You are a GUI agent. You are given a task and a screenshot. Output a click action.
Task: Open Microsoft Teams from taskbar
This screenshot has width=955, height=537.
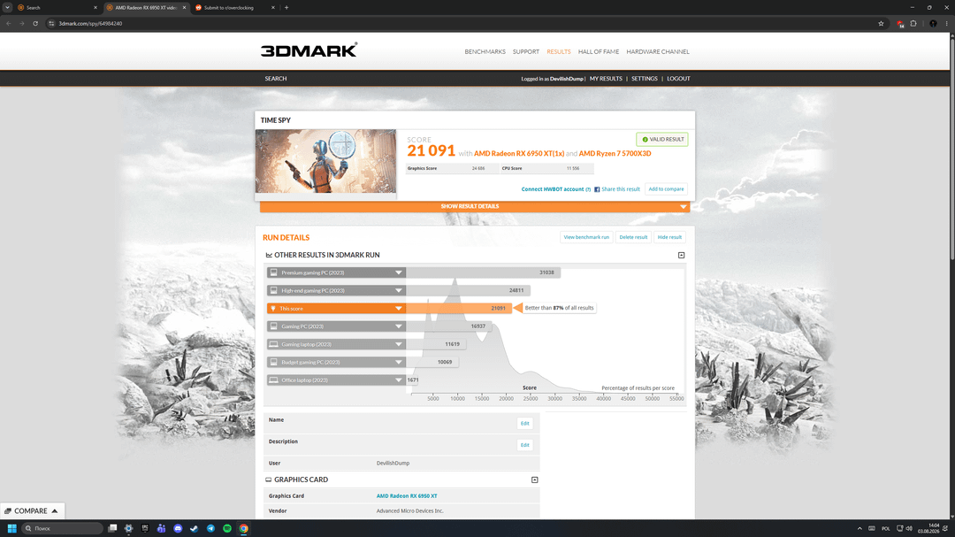coord(162,528)
